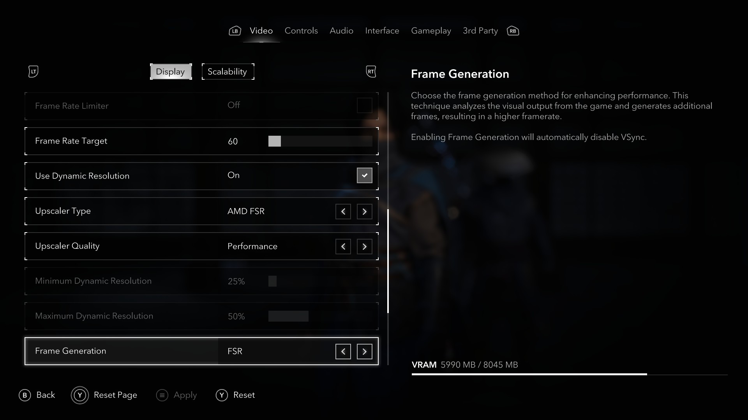Click the LB bumper navigation icon
This screenshot has height=420, width=748.
click(235, 31)
